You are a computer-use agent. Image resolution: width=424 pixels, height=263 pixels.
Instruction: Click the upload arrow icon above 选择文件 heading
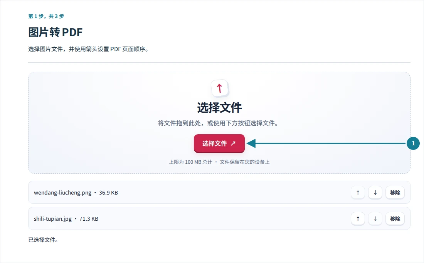(220, 88)
